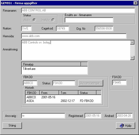
Task: Click the Ansvarig field
Action: 43,116
